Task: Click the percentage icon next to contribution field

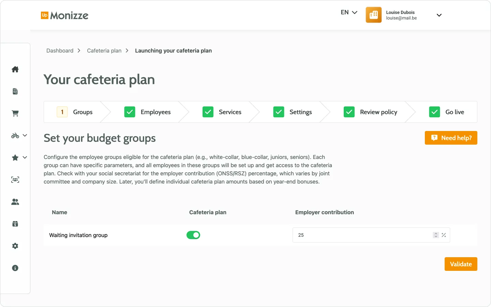Action: pyautogui.click(x=444, y=235)
